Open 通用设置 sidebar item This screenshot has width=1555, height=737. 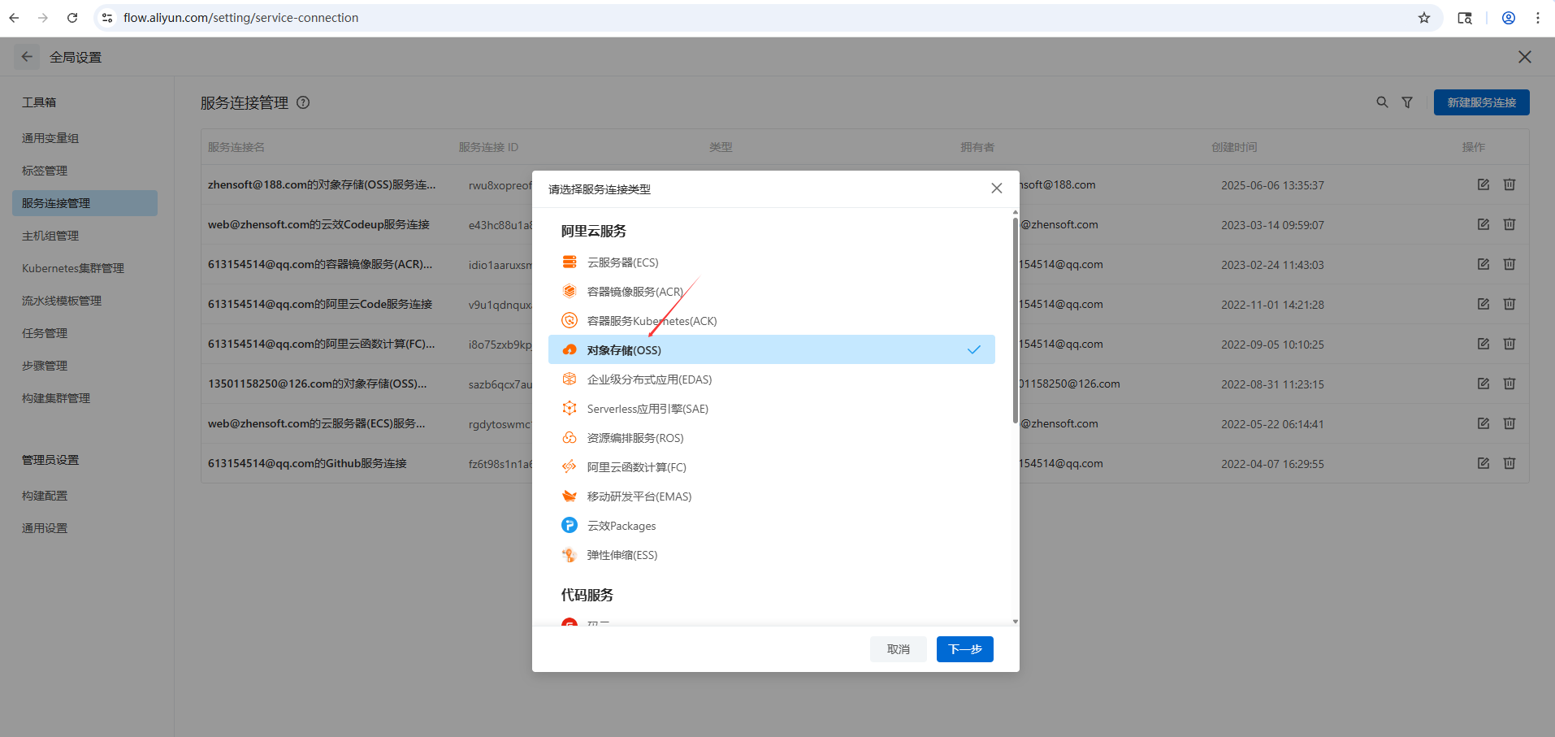click(45, 528)
